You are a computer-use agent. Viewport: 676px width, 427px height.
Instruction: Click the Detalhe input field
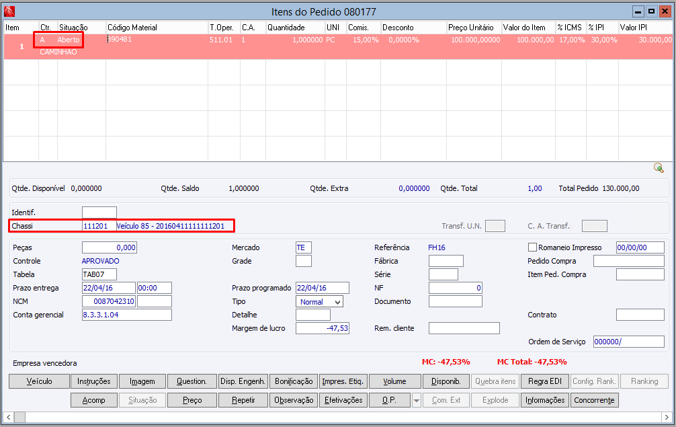click(313, 315)
